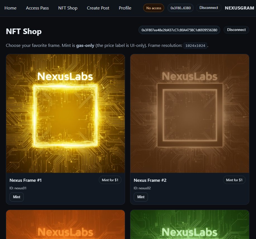Viewport: 256px width, 239px height.
Task: Mint Nexus Frame #2
Action: coord(141,197)
